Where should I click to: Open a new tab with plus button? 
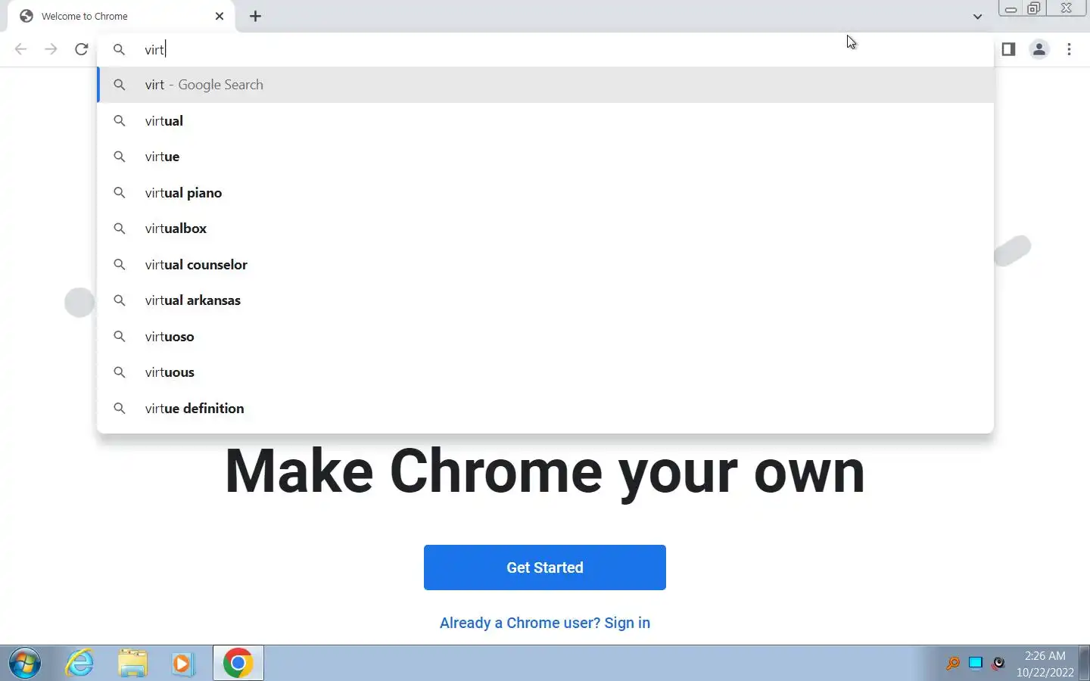[x=256, y=16]
